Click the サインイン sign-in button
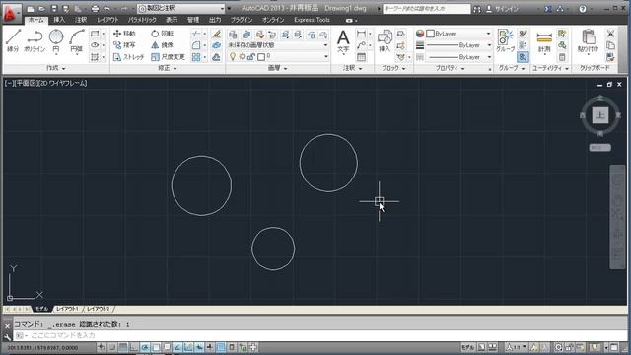Screen dimensions: 631x355 click(x=502, y=9)
